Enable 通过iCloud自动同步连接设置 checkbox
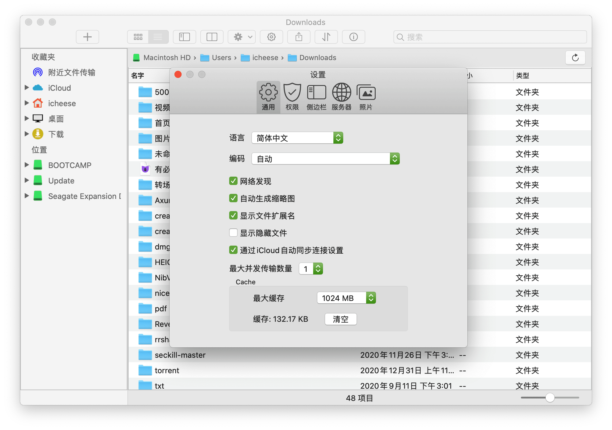This screenshot has height=430, width=612. click(x=232, y=250)
